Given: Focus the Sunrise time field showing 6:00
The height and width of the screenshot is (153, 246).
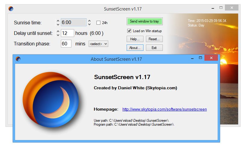Looking at the screenshot, I should point(74,22).
